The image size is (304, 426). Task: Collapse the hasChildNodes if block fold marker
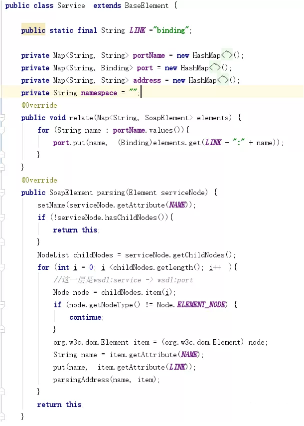(2, 217)
